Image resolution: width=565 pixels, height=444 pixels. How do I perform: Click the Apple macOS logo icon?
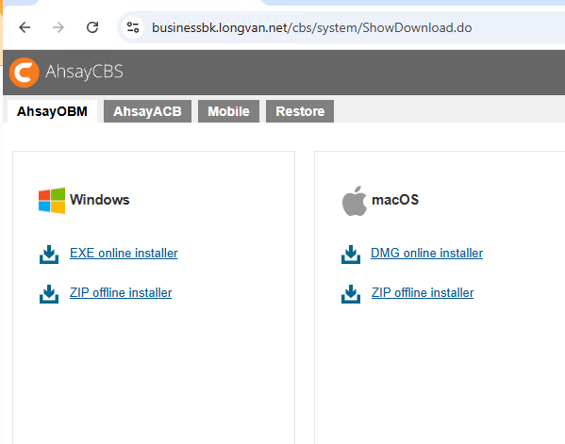pos(355,201)
